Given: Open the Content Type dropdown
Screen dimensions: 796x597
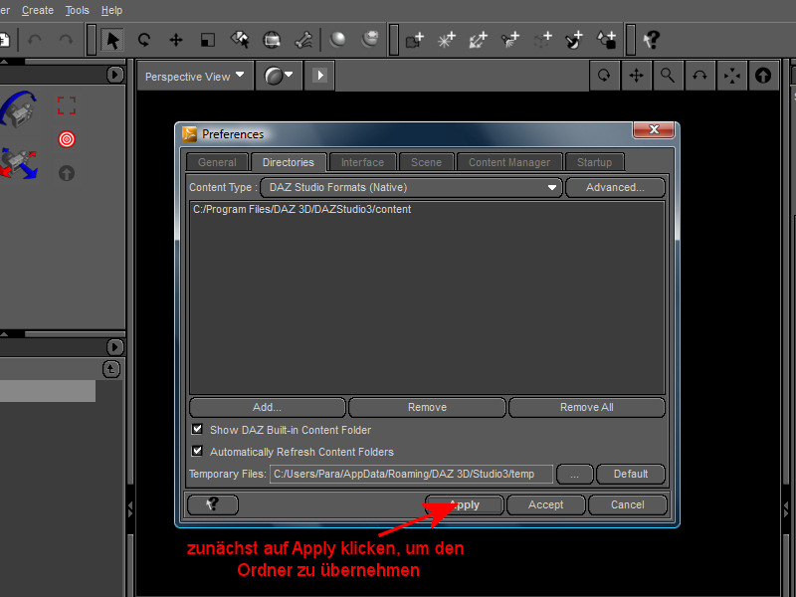Looking at the screenshot, I should coord(411,187).
